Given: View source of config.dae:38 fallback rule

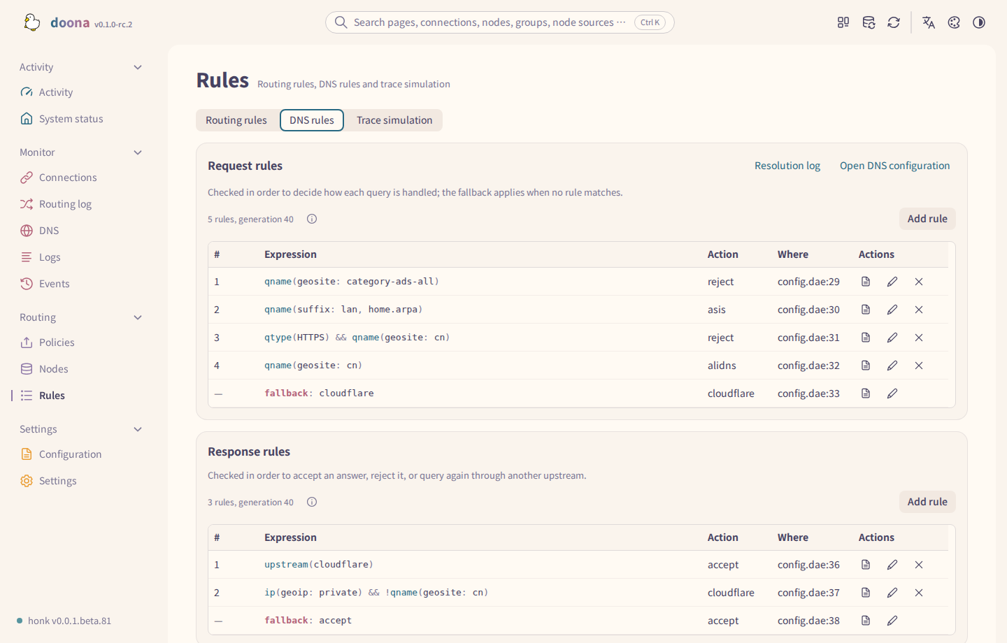Looking at the screenshot, I should pos(866,621).
